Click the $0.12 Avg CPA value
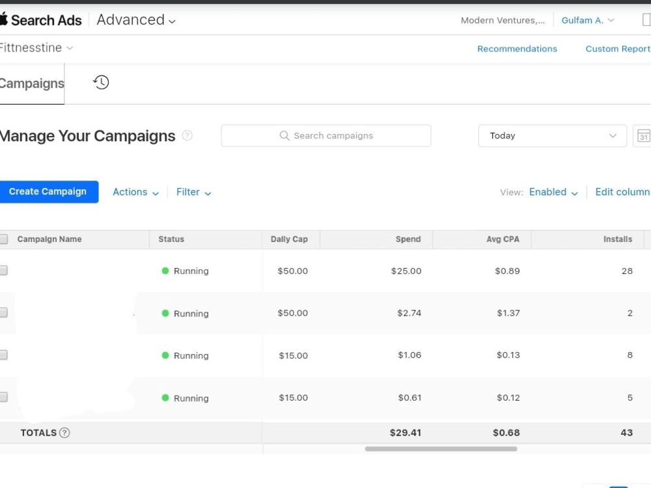Screen dimensions: 651x488 (508, 398)
